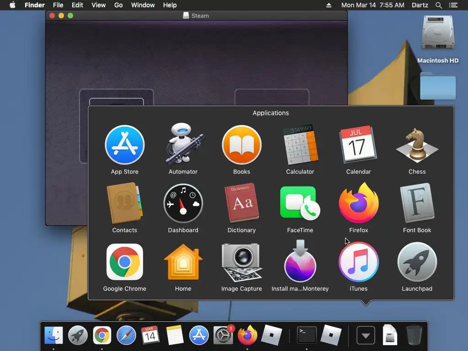
Task: Close the Steam window
Action: 52,16
